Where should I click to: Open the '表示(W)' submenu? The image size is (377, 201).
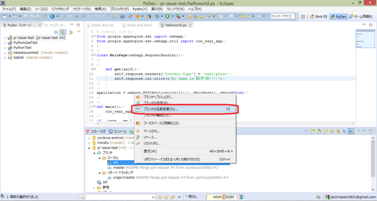tap(185, 151)
